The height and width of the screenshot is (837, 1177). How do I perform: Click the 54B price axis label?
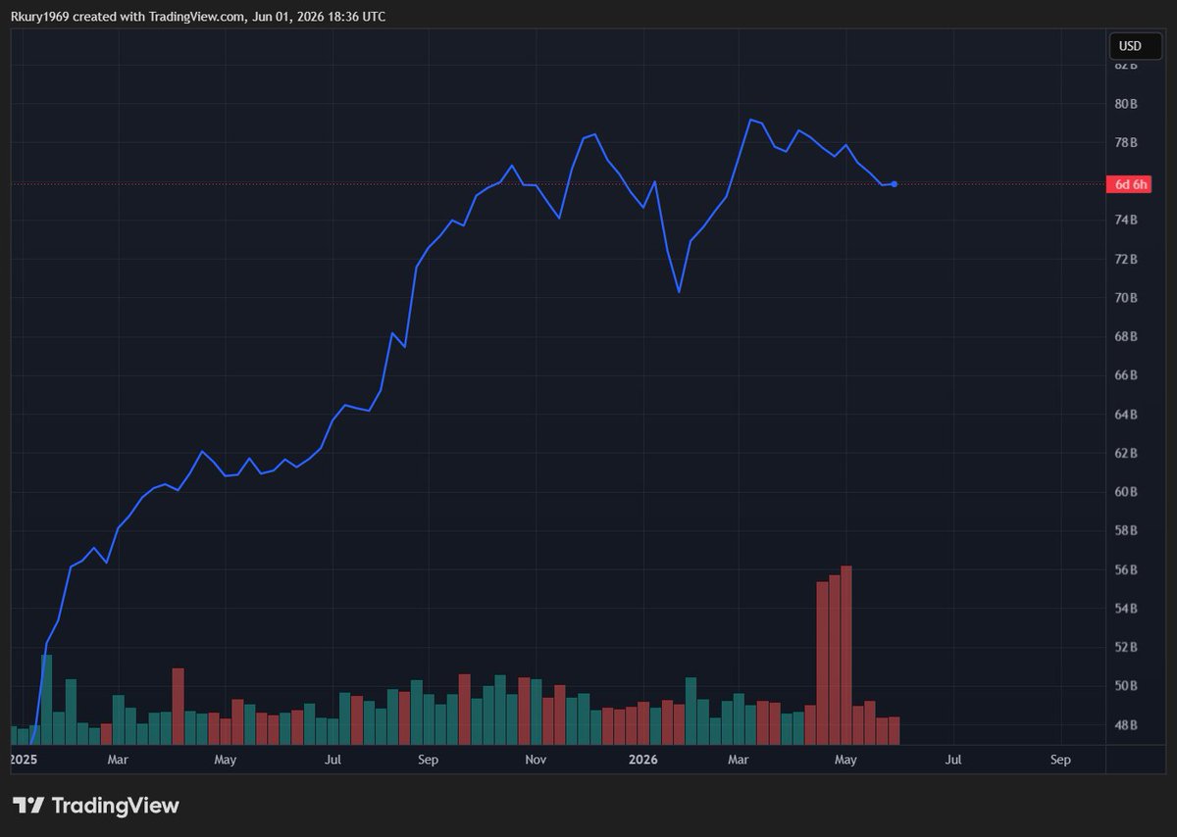pyautogui.click(x=1126, y=608)
